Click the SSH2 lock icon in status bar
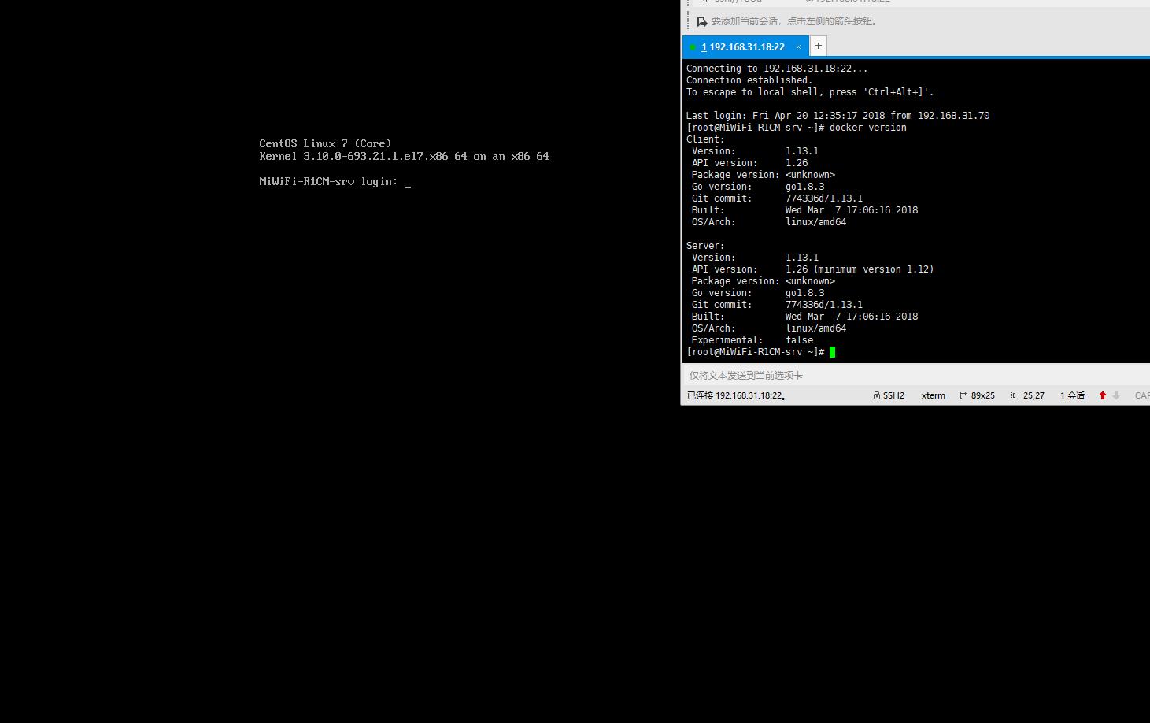The height and width of the screenshot is (723, 1150). click(876, 395)
